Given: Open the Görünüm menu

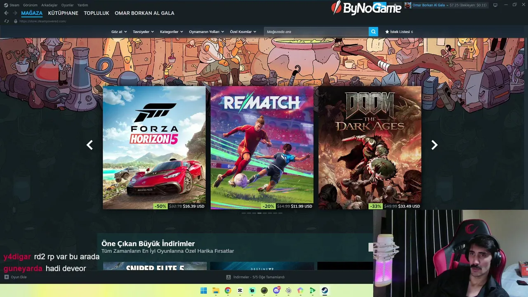Looking at the screenshot, I should pyautogui.click(x=30, y=5).
